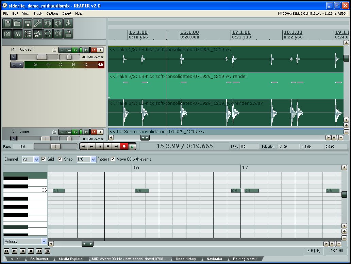Click the wrench project settings icon
This screenshot has width=351, height=264.
click(x=38, y=23)
